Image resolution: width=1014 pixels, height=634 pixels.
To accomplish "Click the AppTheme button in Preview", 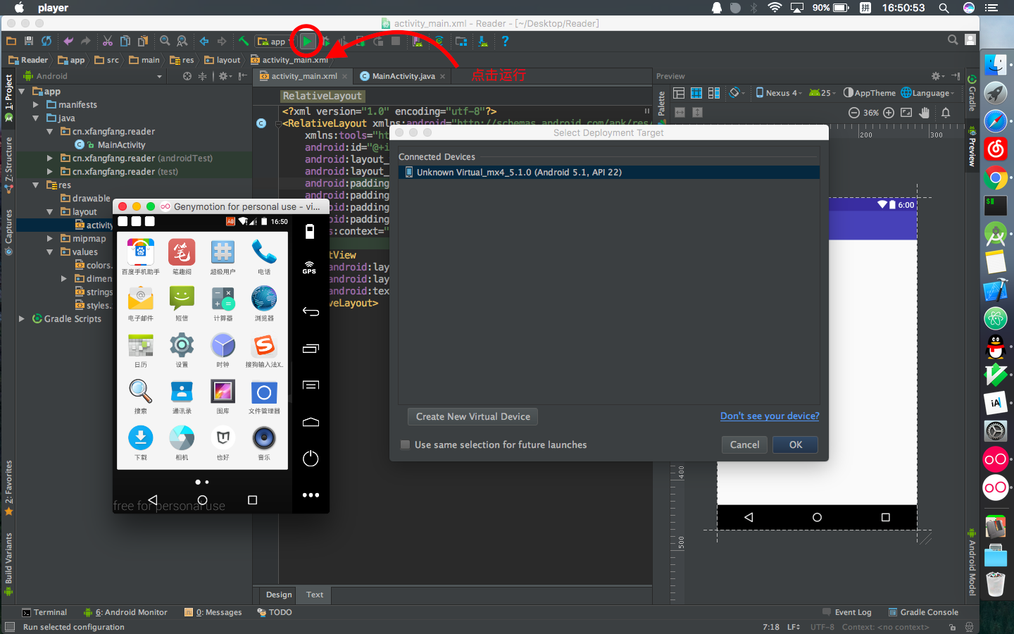I will pos(870,93).
